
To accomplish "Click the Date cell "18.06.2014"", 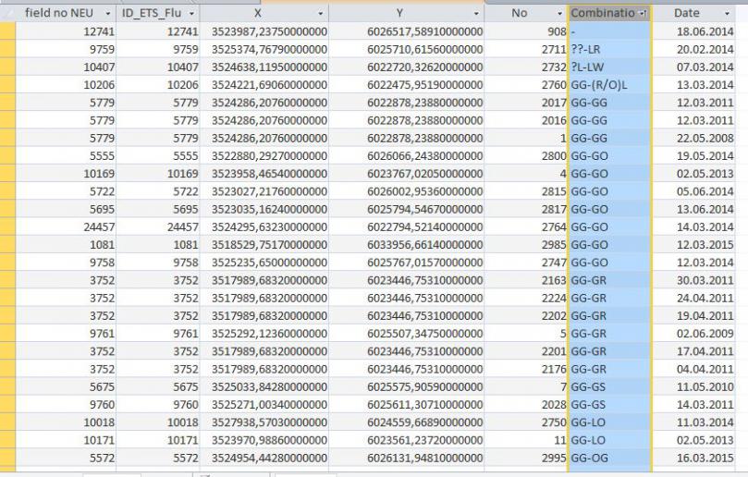I will pos(694,31).
